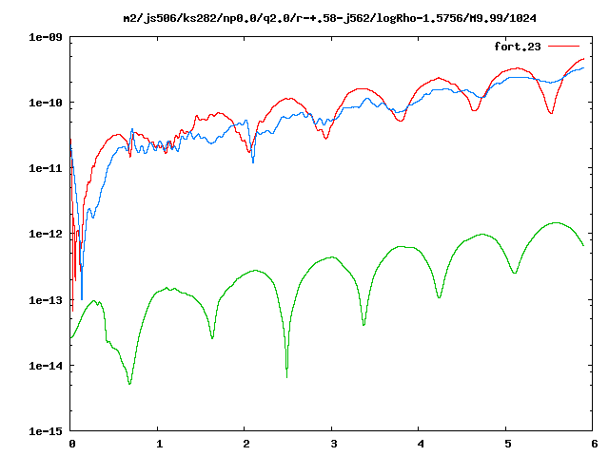
Task: Click the plot title path text
Action: pos(330,18)
